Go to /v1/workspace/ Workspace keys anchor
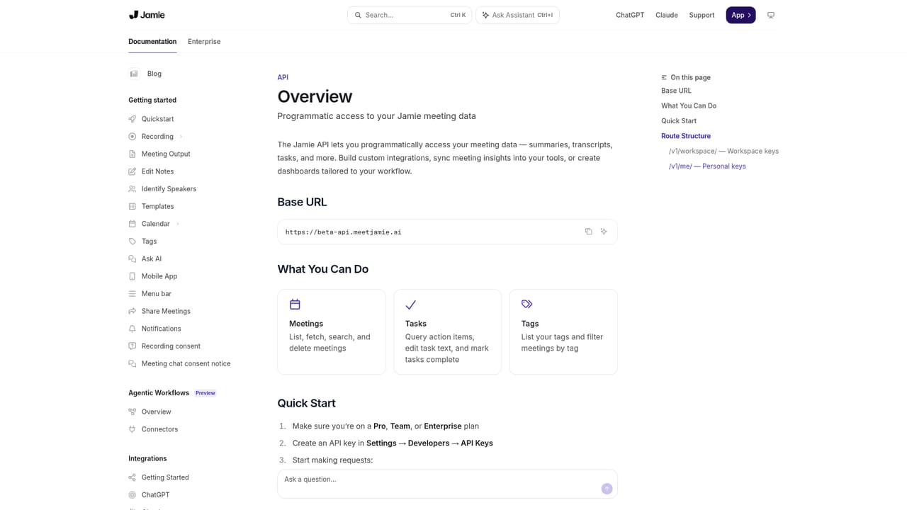Image resolution: width=907 pixels, height=510 pixels. (723, 151)
